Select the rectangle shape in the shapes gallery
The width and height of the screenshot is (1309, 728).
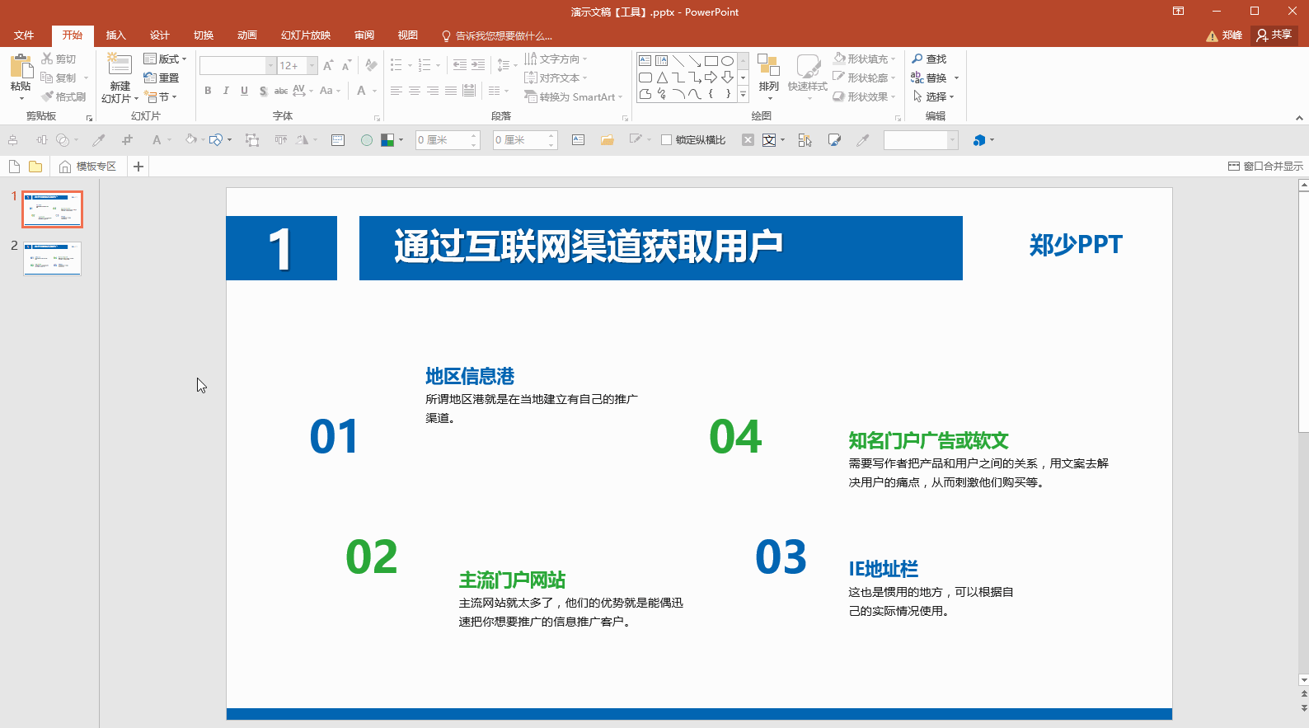(x=711, y=61)
